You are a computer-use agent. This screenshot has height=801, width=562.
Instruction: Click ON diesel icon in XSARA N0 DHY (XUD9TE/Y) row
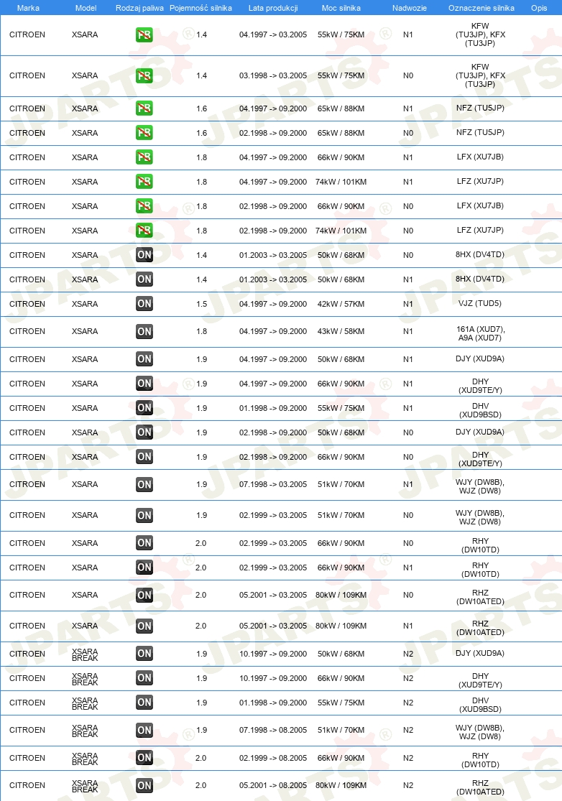(144, 457)
